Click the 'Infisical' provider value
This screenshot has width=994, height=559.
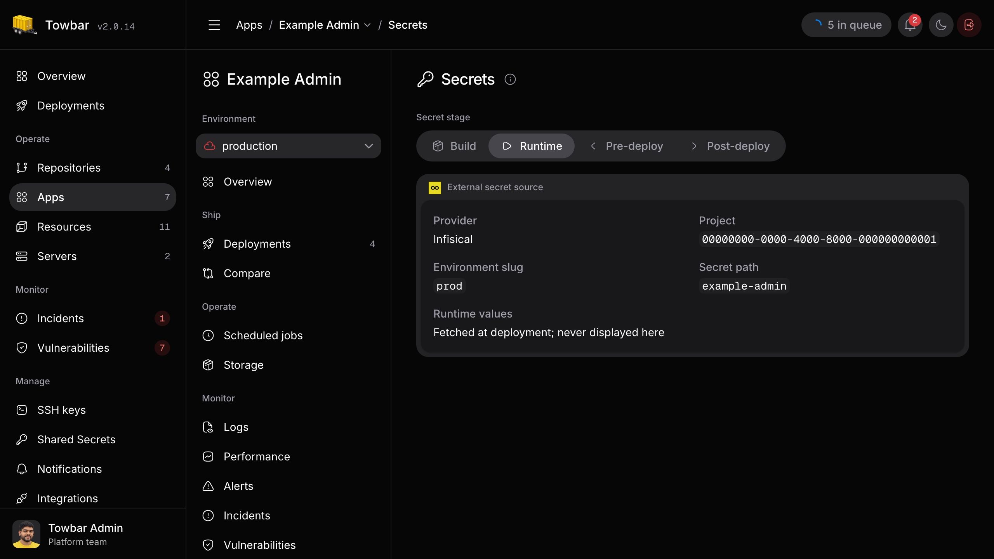pyautogui.click(x=453, y=239)
